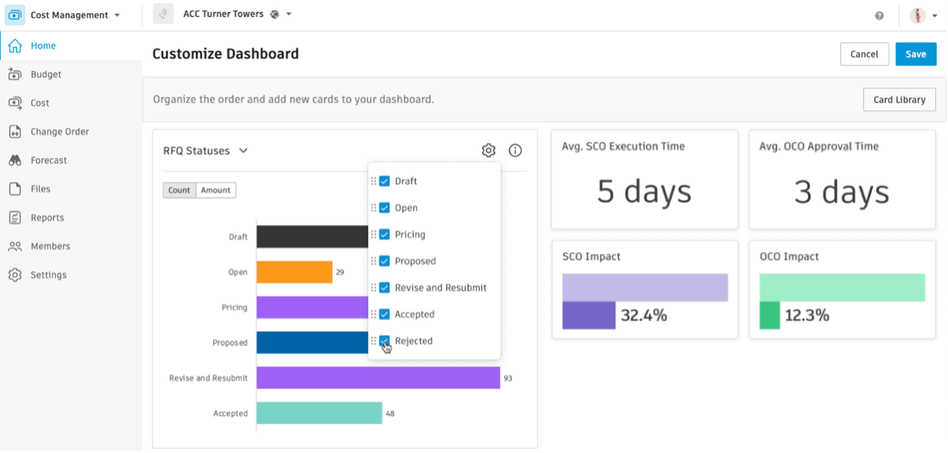Viewport: 948px width, 453px height.
Task: Uncheck the Proposed status checkbox
Action: pyautogui.click(x=384, y=261)
